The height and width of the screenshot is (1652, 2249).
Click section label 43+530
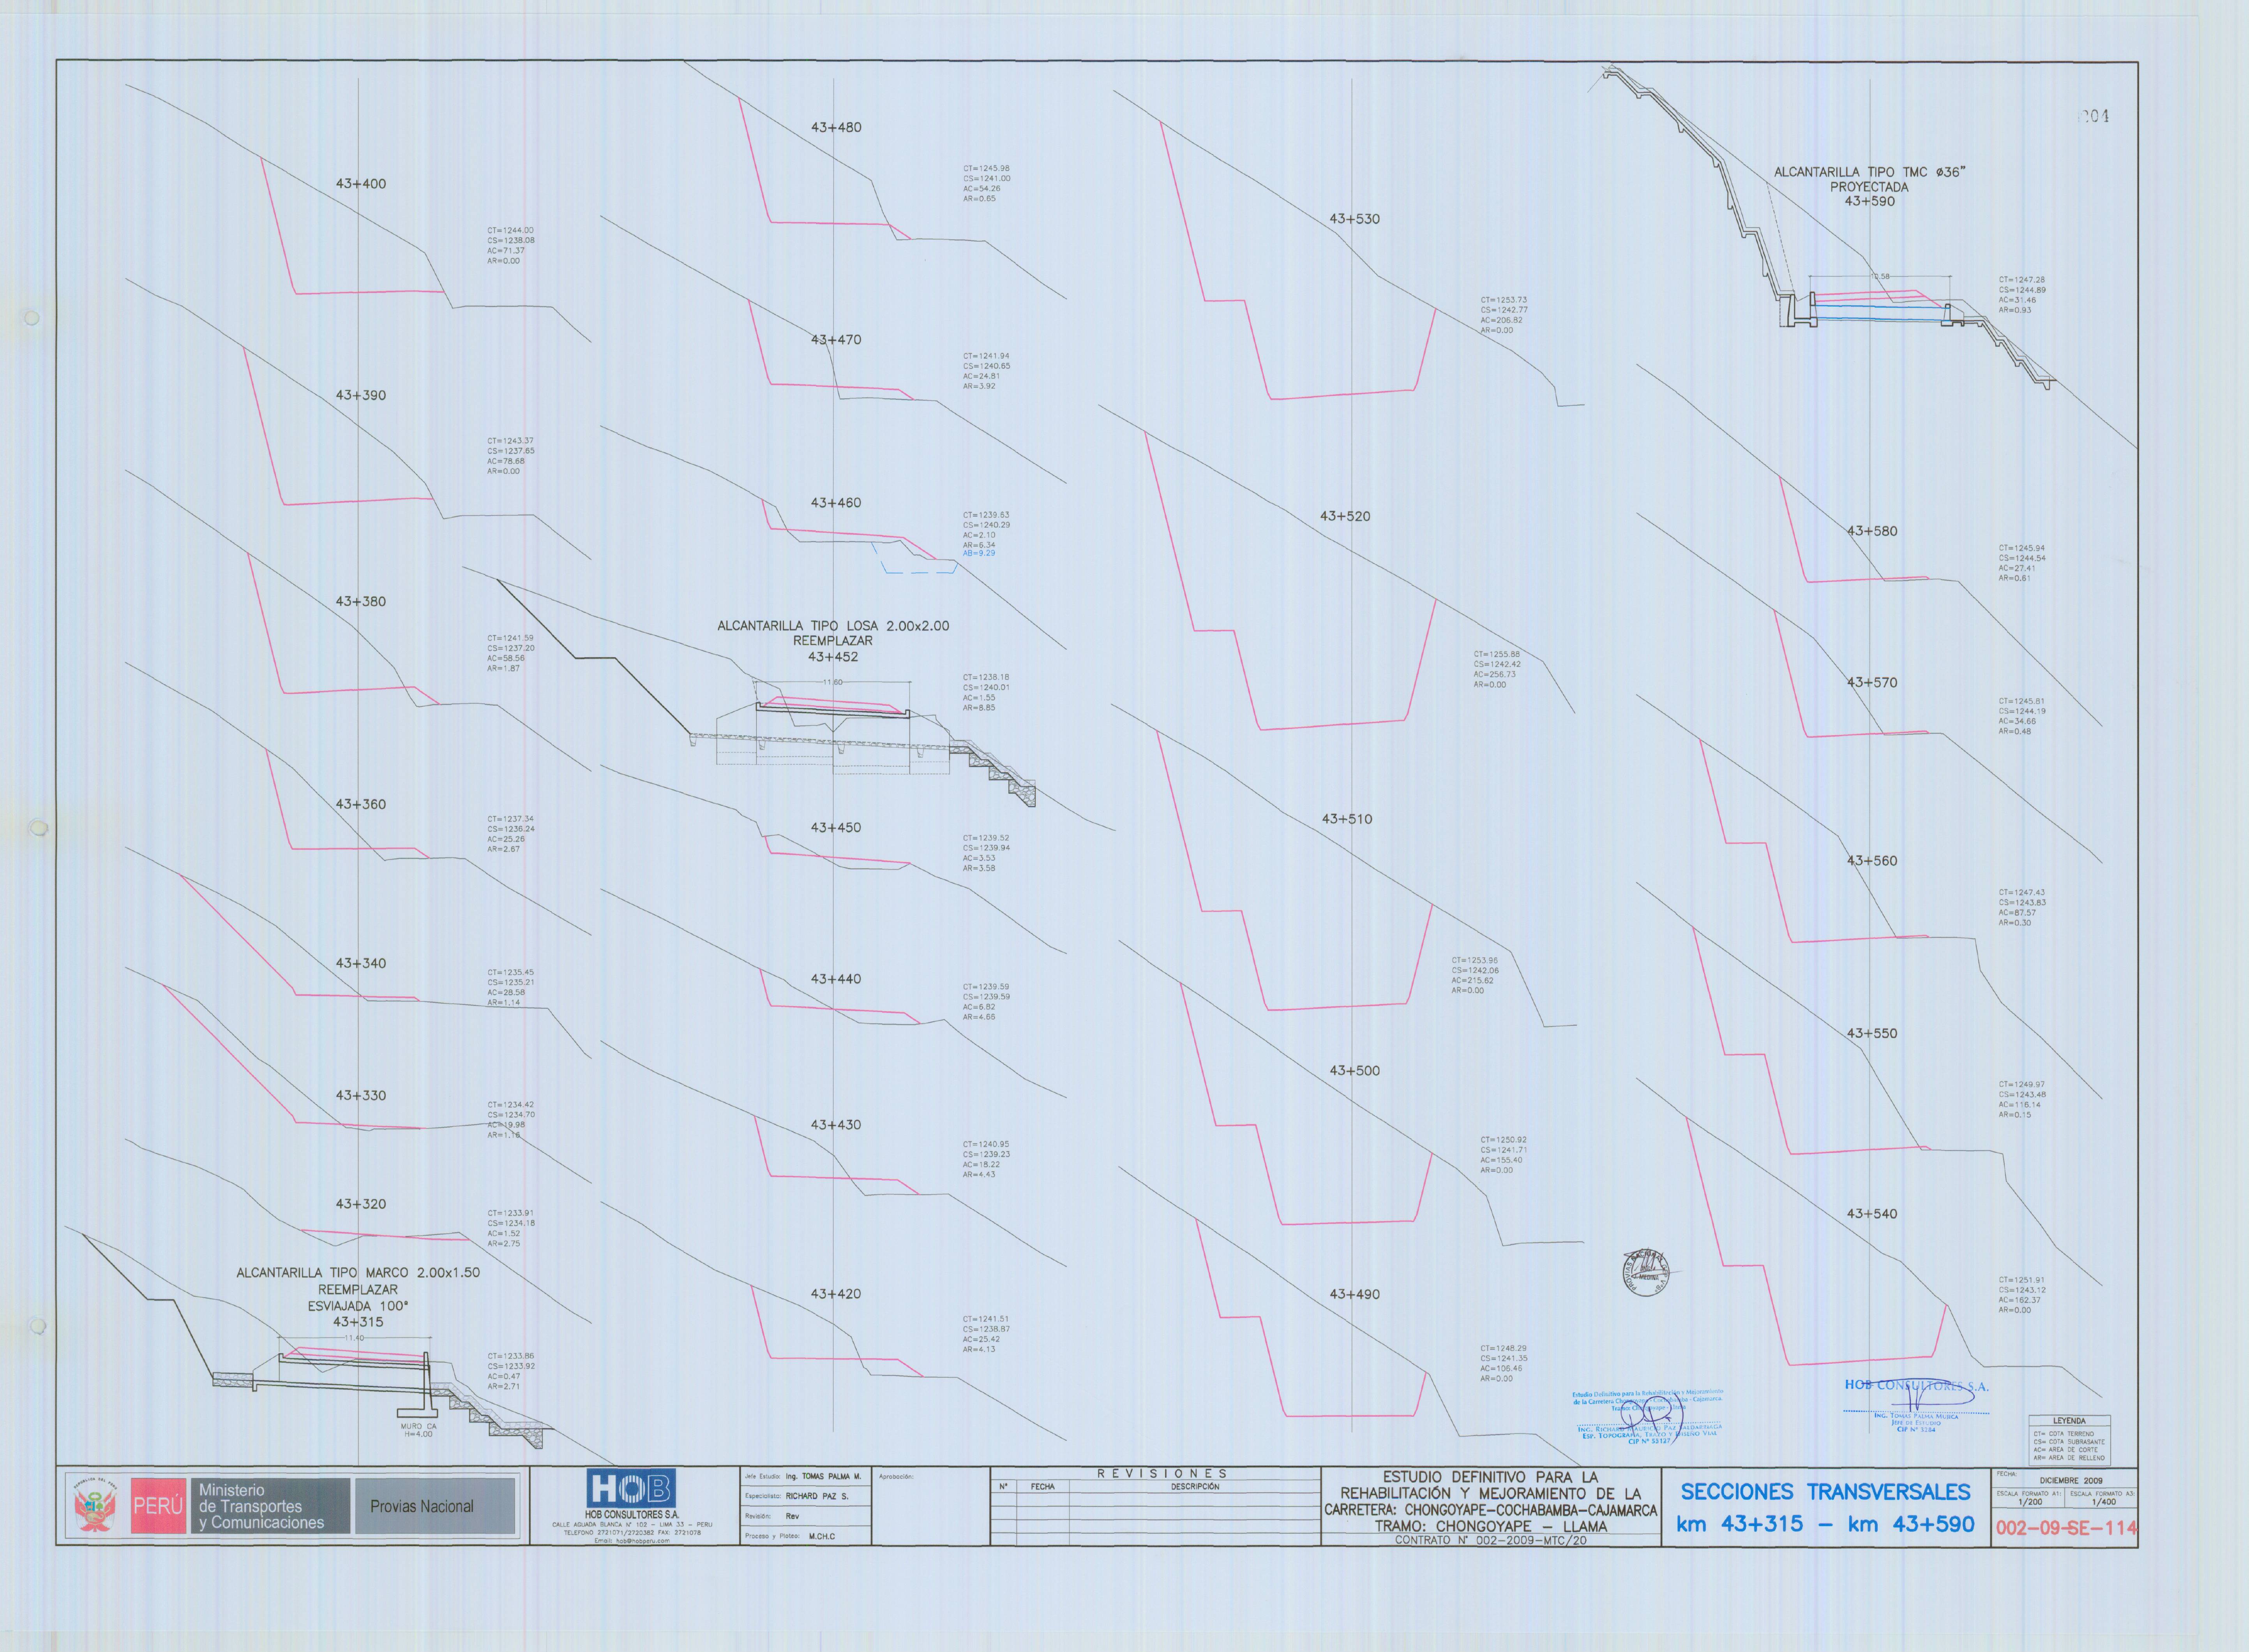click(1355, 219)
